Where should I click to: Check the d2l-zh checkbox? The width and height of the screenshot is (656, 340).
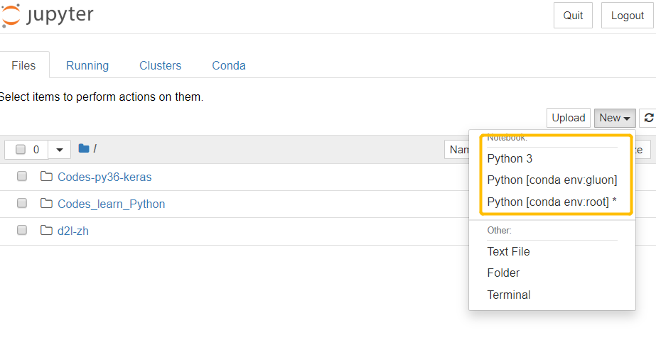point(22,231)
